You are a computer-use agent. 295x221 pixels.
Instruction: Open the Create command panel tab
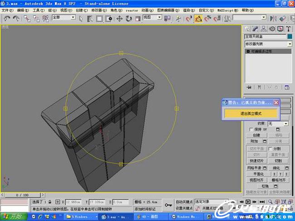(247, 29)
